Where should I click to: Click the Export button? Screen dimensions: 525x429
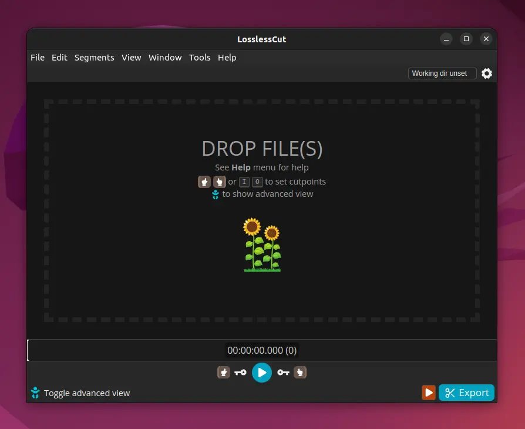pos(466,393)
